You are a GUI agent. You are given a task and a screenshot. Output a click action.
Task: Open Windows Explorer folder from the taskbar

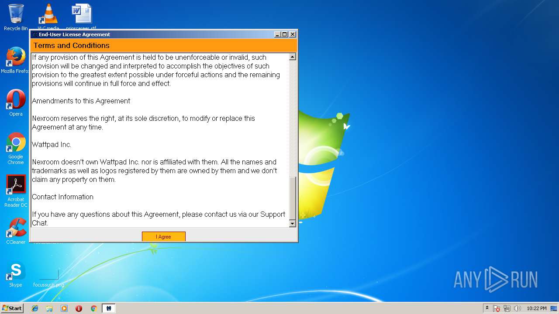(49, 308)
